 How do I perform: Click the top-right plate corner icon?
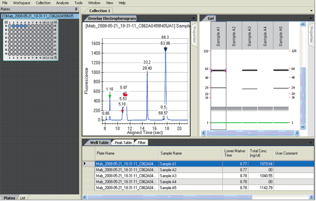pyautogui.click(x=55, y=22)
